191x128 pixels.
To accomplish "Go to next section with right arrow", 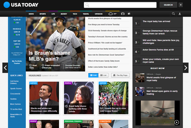I will (x=186, y=68).
